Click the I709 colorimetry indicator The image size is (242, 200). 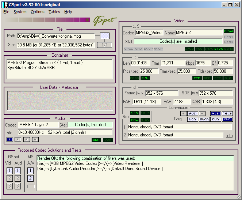pos(189,49)
